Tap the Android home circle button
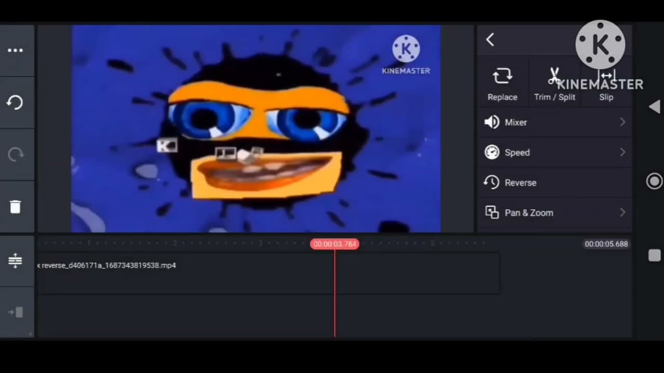Screen dimensions: 664x373 654,181
